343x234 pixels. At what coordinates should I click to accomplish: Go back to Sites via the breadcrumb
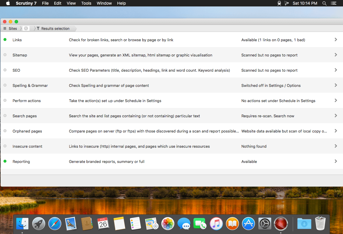point(13,28)
